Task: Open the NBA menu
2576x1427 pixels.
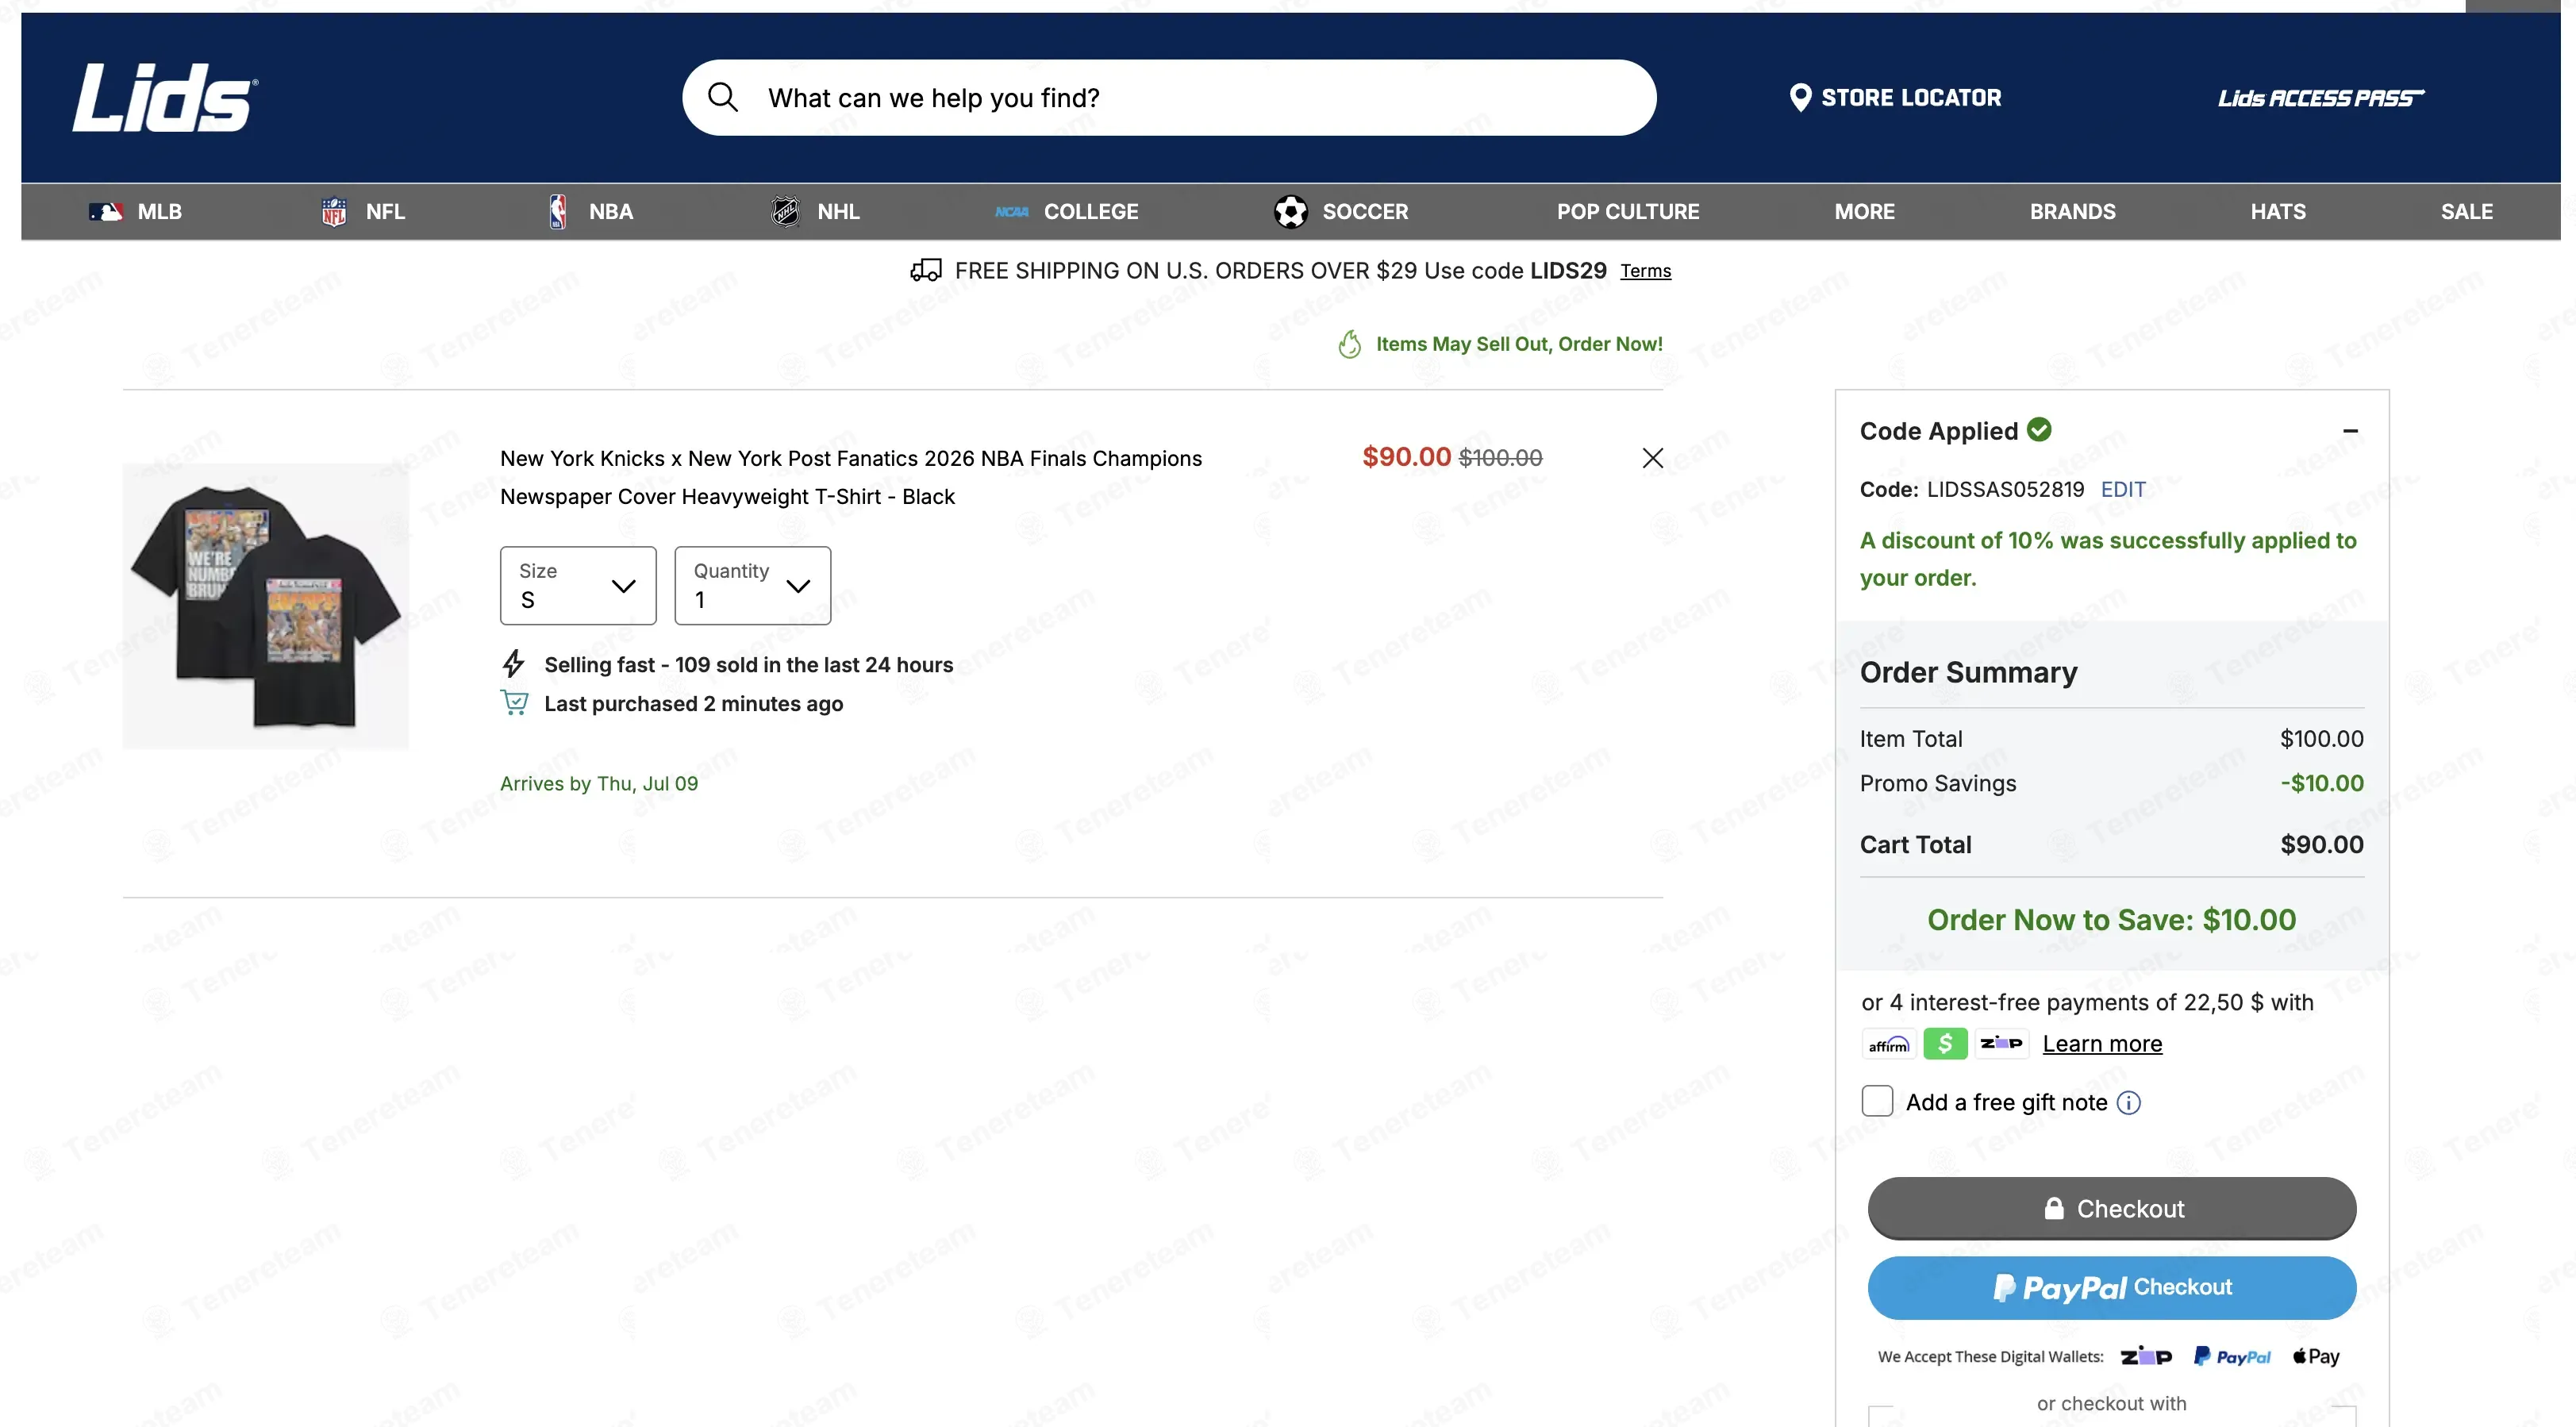Action: tap(591, 211)
